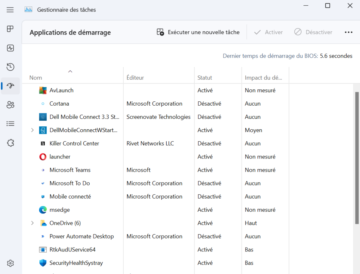This screenshot has height=274, width=360.
Task: Click the Task Manager app logo
Action: [x=28, y=10]
